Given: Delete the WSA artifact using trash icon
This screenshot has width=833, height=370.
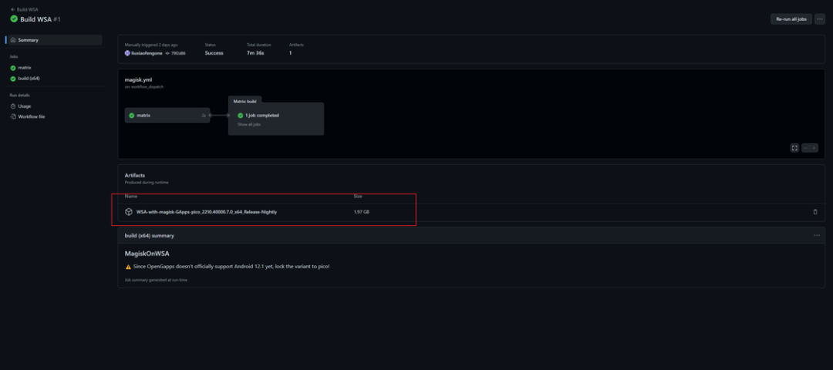Looking at the screenshot, I should tap(815, 212).
